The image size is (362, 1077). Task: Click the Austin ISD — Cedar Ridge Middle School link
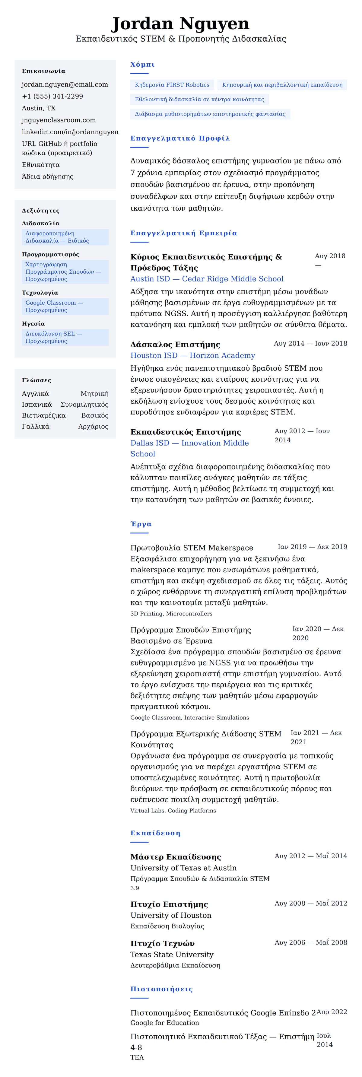coord(207,279)
